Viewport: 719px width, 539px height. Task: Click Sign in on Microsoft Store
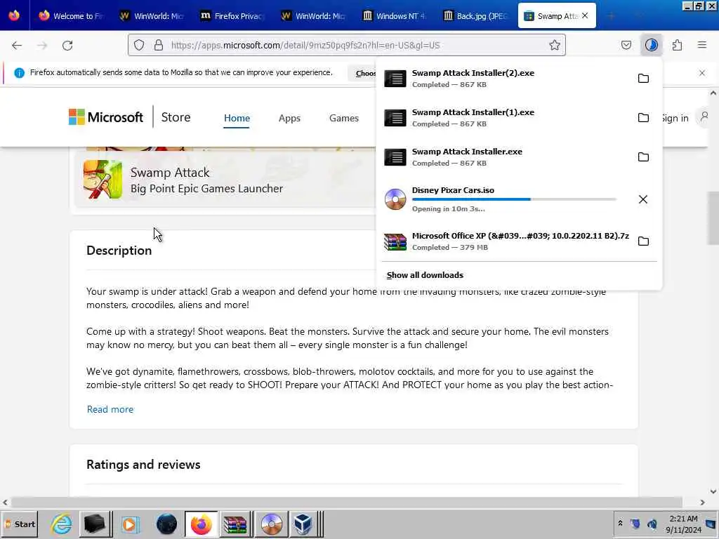[x=675, y=118]
